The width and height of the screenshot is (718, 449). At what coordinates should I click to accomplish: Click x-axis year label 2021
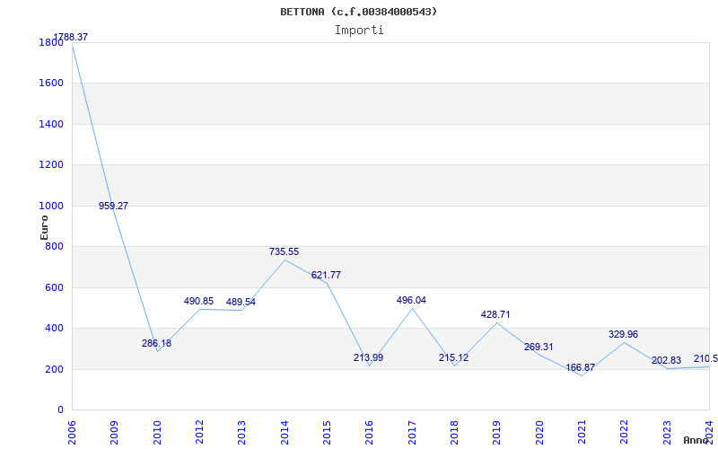click(x=582, y=432)
